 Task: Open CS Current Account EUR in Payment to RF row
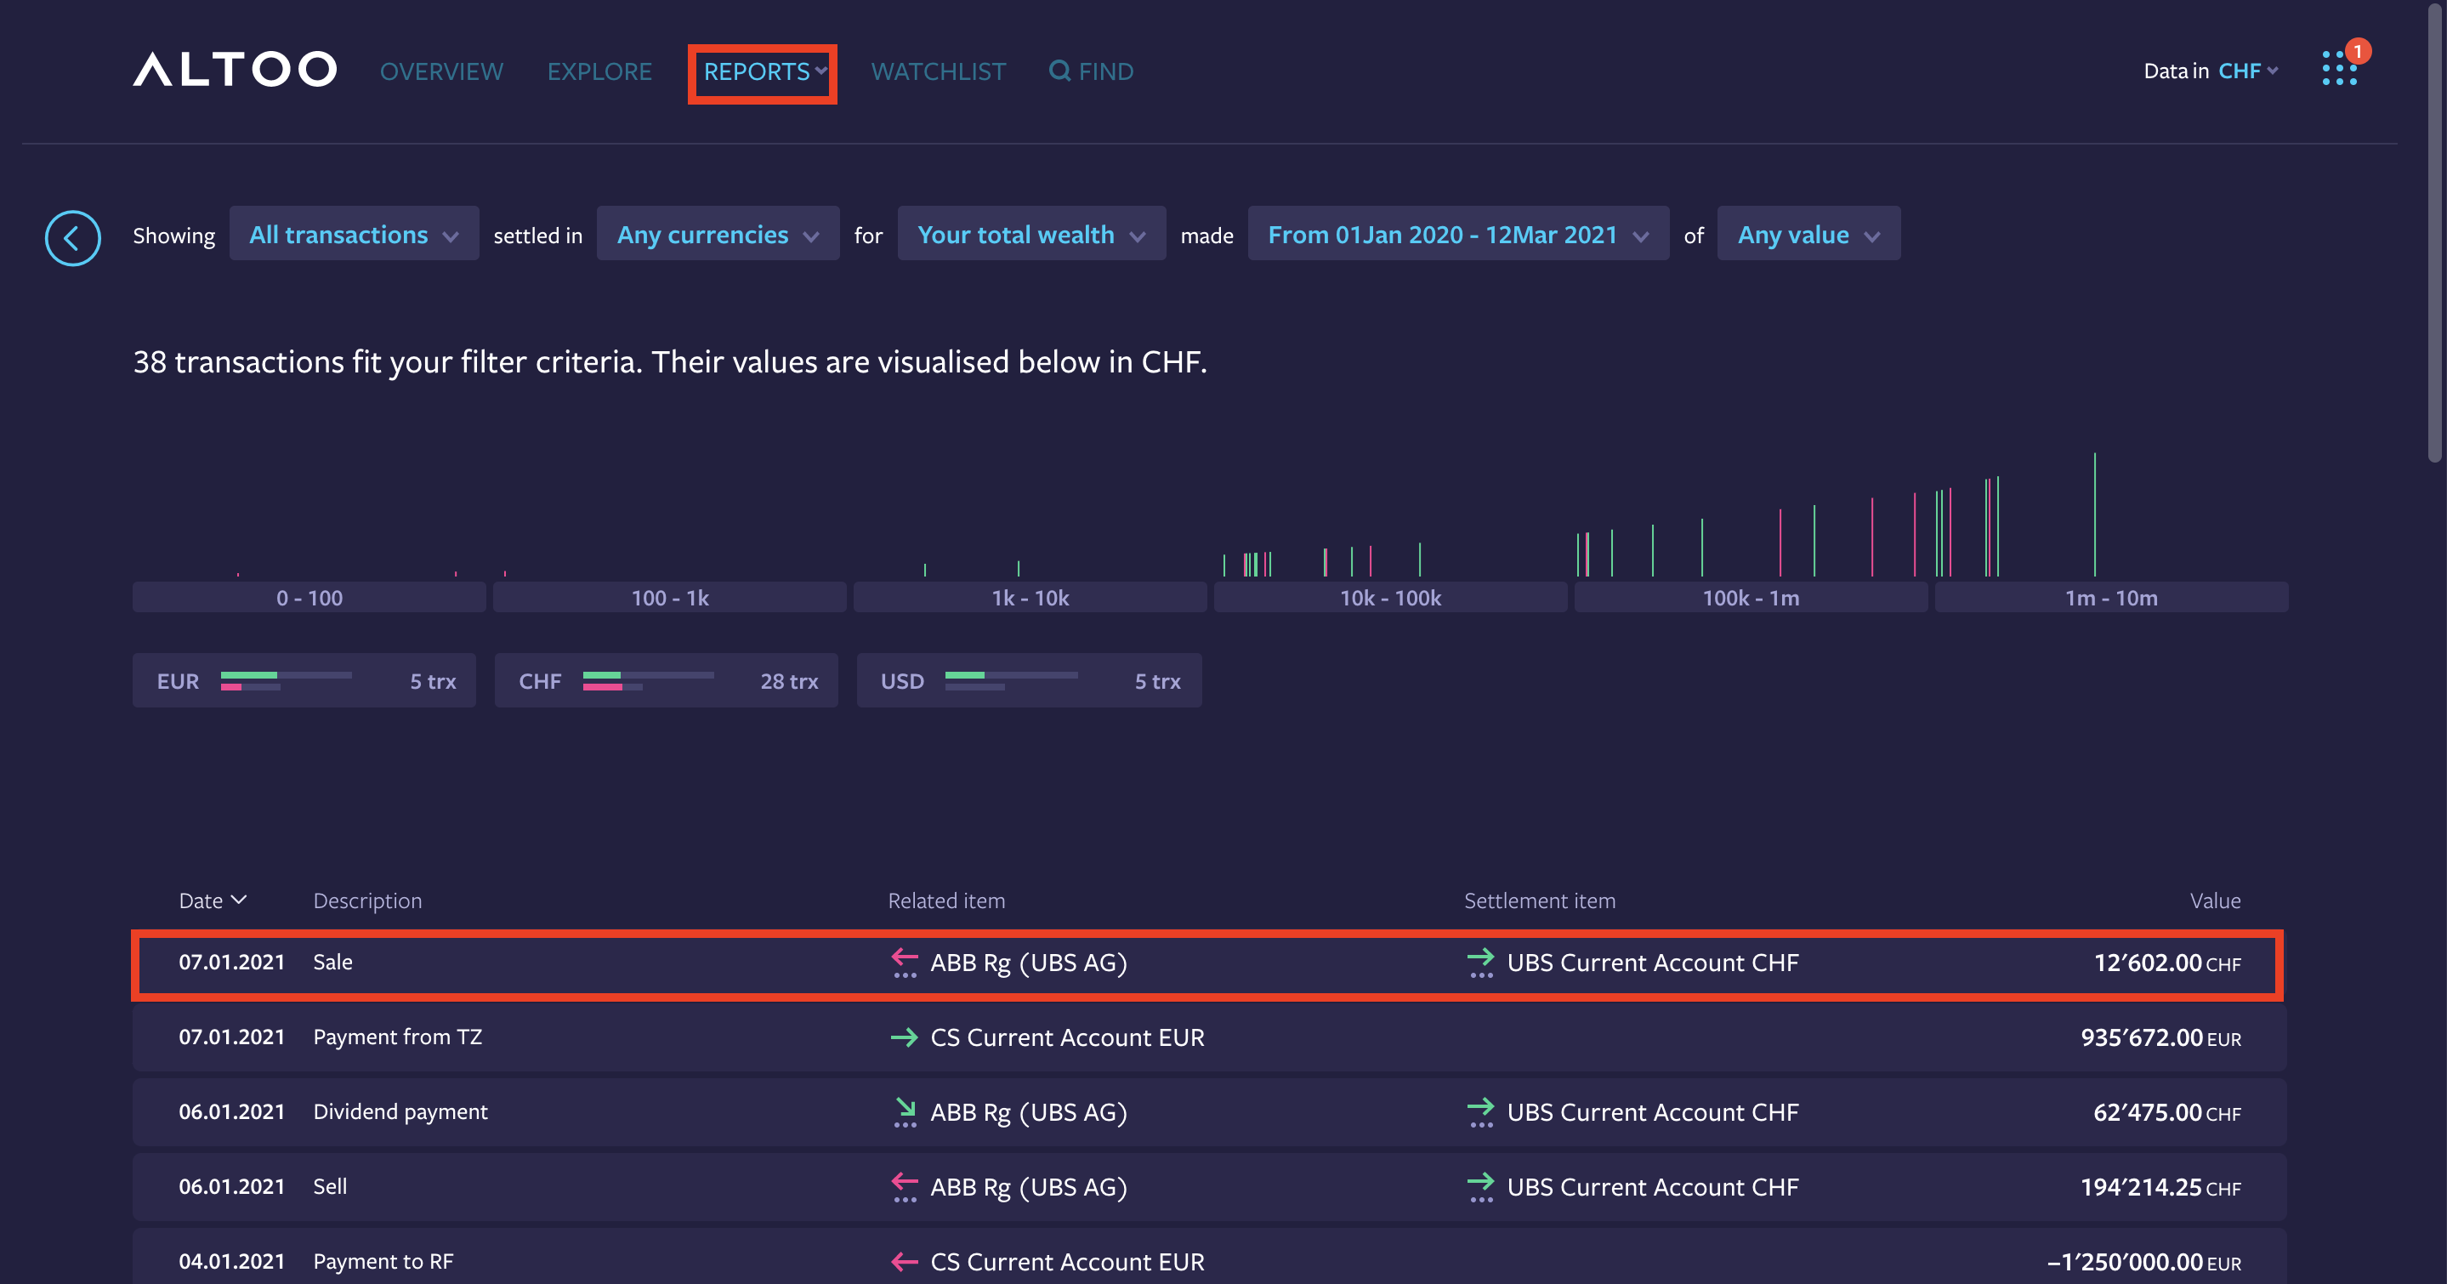pyautogui.click(x=1068, y=1262)
